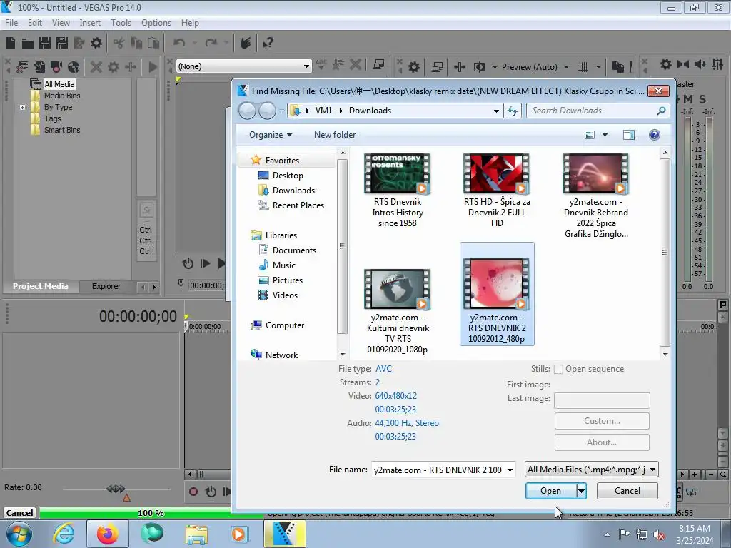Image resolution: width=731 pixels, height=548 pixels.
Task: Toggle the dialog preview pane icon
Action: point(629,135)
